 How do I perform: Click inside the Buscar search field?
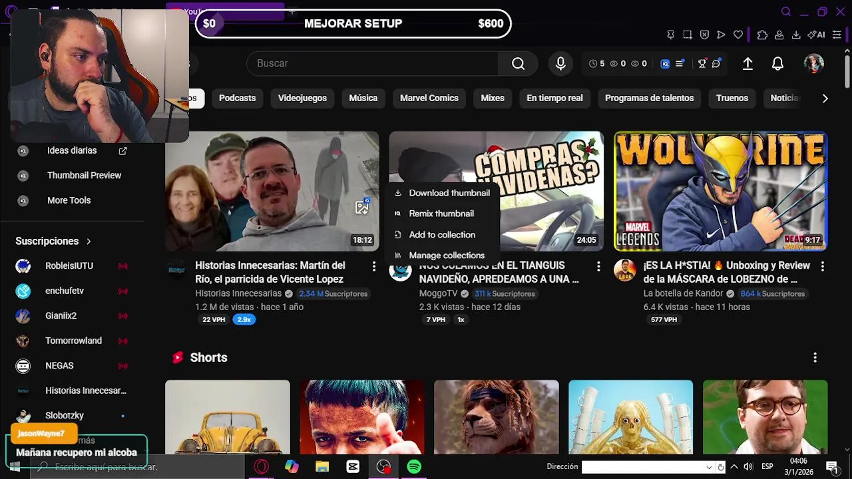tap(372, 63)
